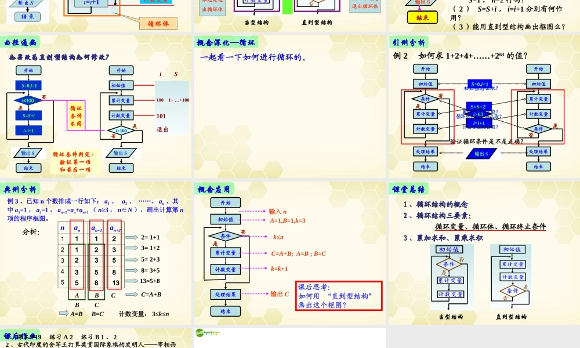Click the text 验证循环条件是不是正确?
The height and width of the screenshot is (348, 580).
point(487,142)
